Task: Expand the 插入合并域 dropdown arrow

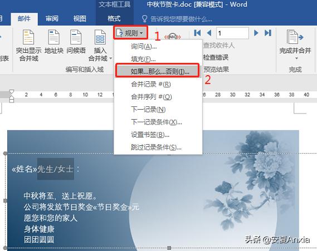Action: (110, 58)
